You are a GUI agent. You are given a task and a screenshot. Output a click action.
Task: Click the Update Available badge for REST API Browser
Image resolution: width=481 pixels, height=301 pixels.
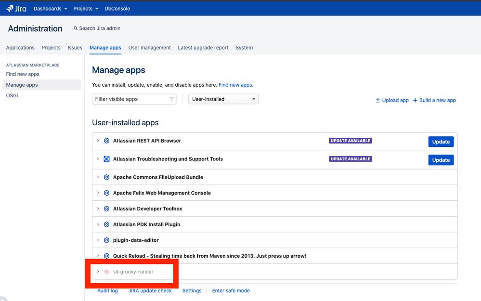click(351, 141)
